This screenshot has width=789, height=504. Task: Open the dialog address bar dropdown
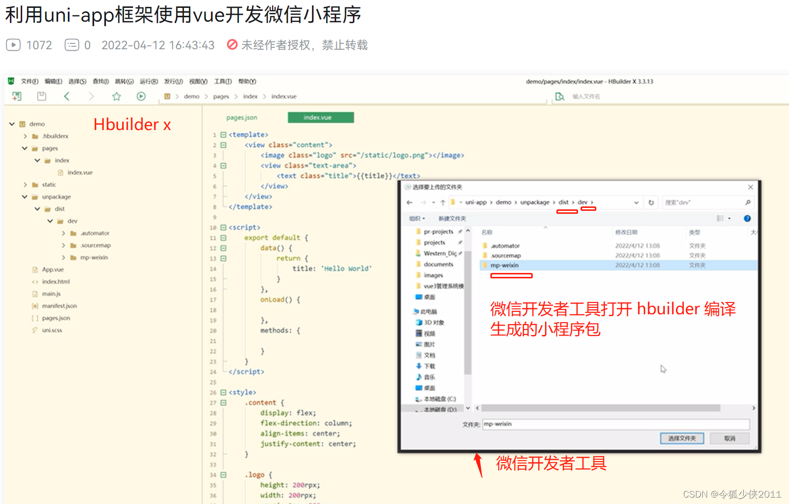(x=636, y=202)
